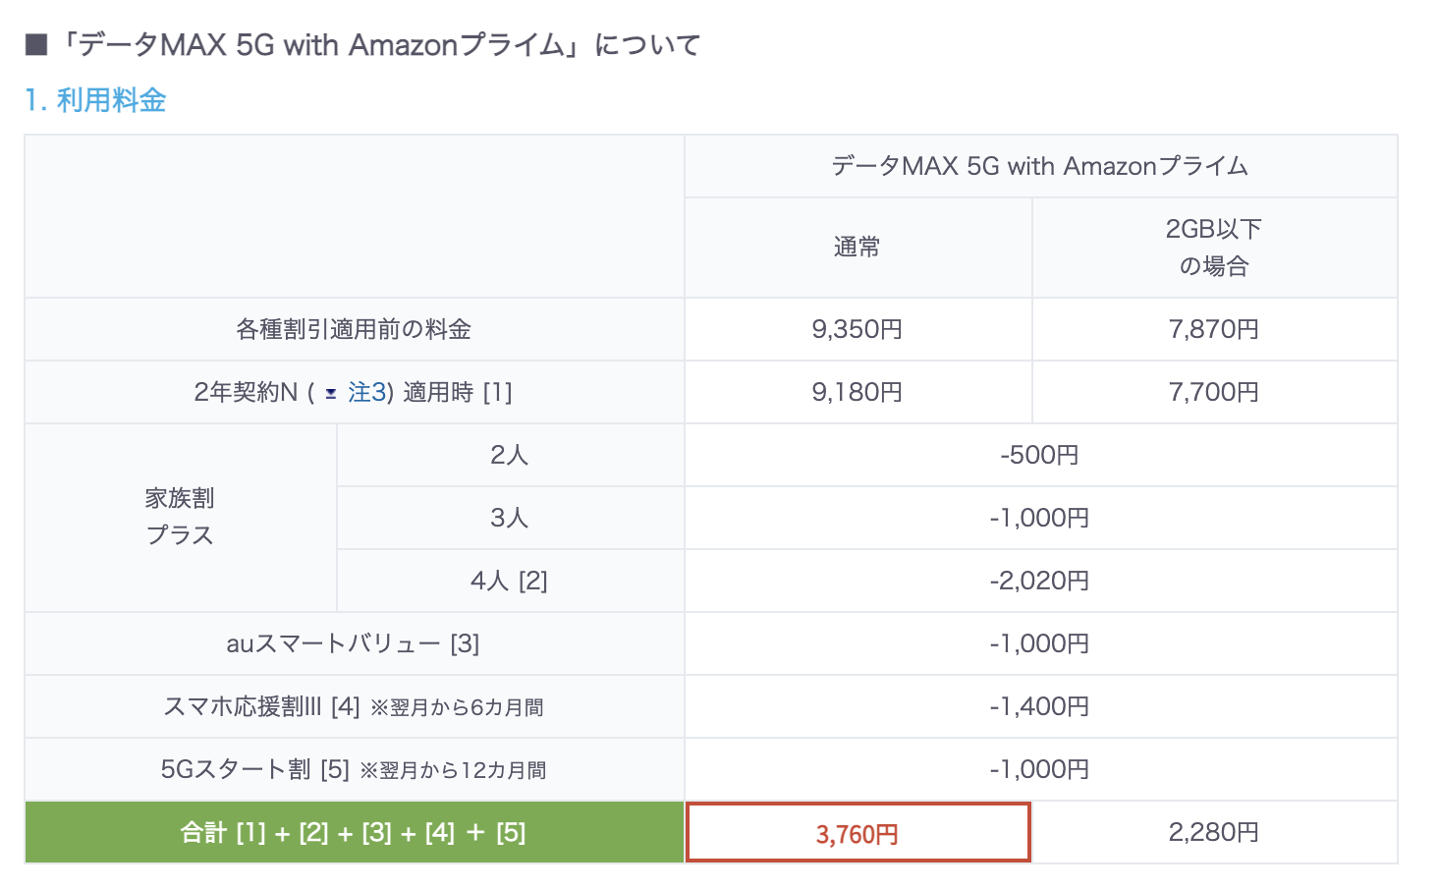Screen dimensions: 1438x890
Task: Click the -2,020円 discount cell
Action: [1040, 581]
